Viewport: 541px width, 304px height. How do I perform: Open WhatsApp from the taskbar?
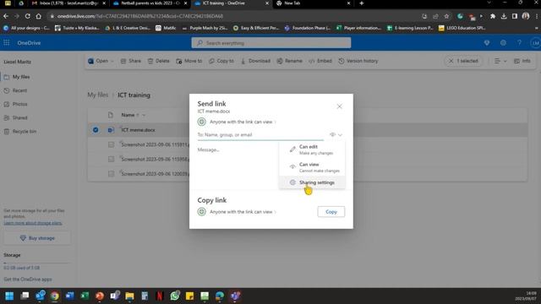coord(175,296)
